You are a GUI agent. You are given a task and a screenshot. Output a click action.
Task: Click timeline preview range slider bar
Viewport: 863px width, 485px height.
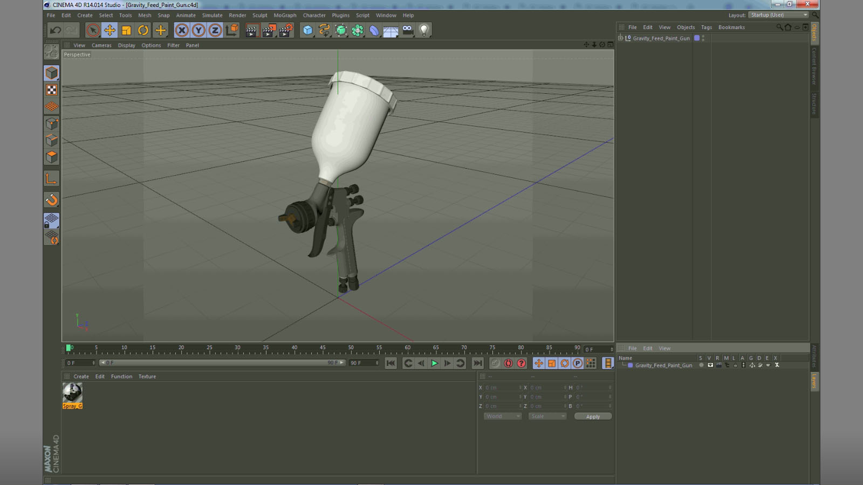[222, 363]
